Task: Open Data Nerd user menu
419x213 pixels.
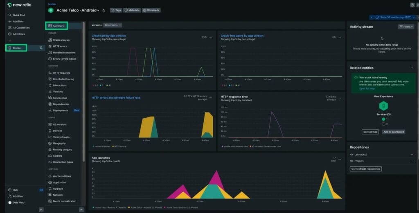Action: coord(16,203)
